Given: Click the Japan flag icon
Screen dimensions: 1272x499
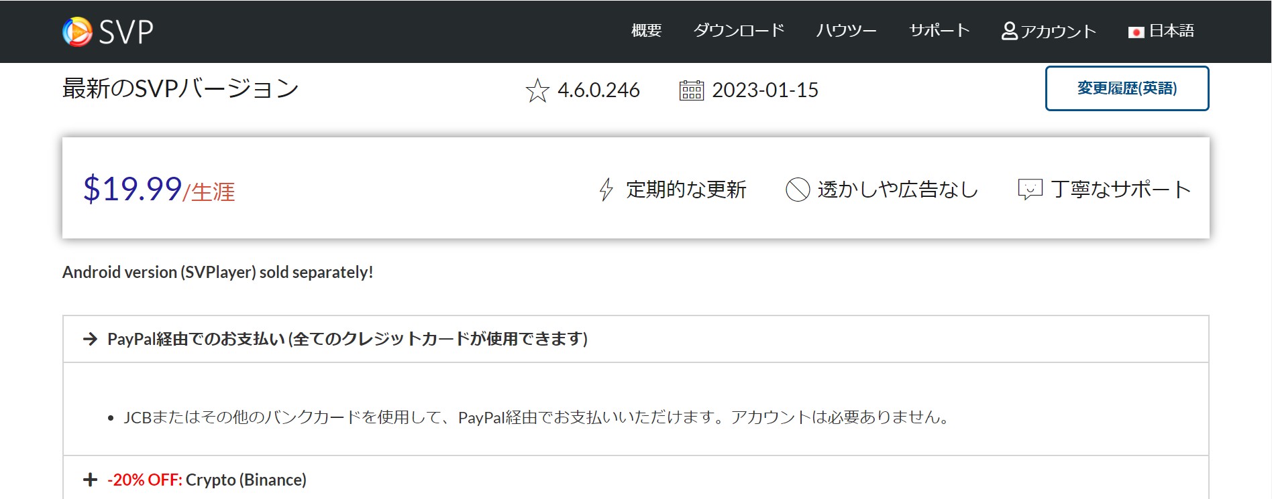Looking at the screenshot, I should tap(1136, 32).
